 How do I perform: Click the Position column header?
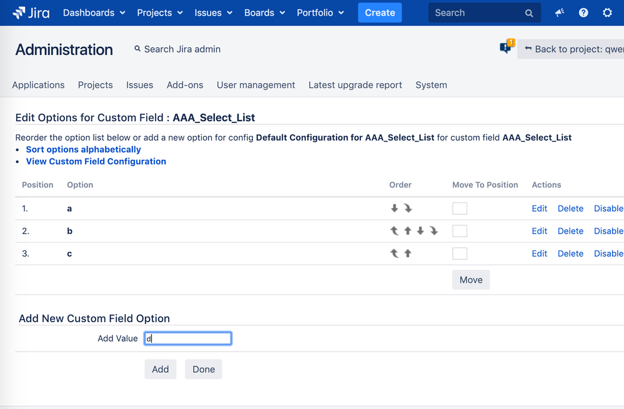[x=37, y=185]
